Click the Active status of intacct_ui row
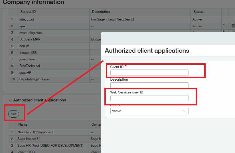 tap(197, 19)
